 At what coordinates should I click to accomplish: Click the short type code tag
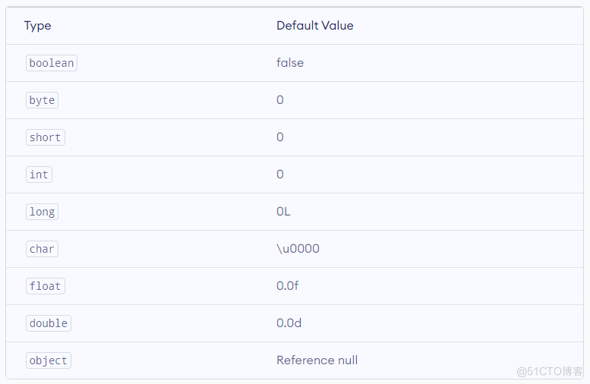45,137
